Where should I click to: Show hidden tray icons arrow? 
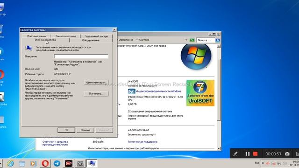coord(263,163)
